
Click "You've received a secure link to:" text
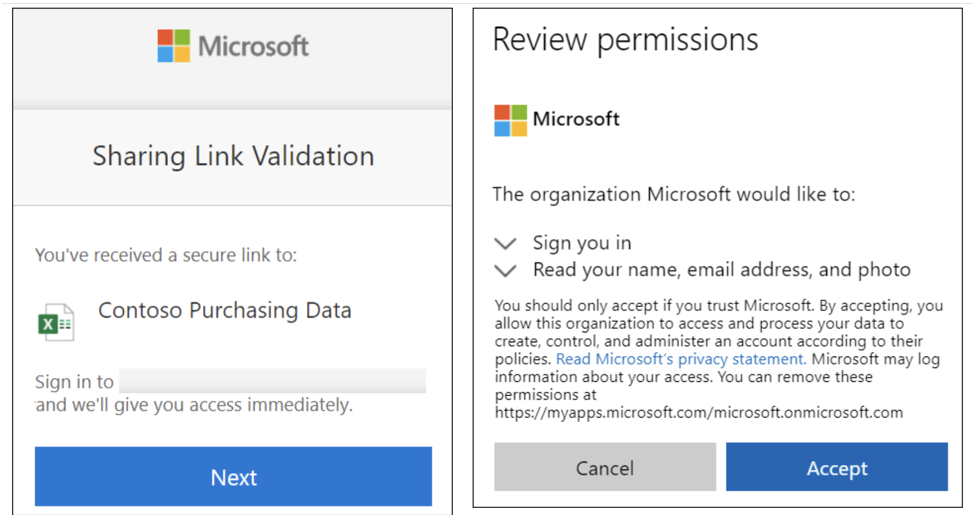pos(166,255)
